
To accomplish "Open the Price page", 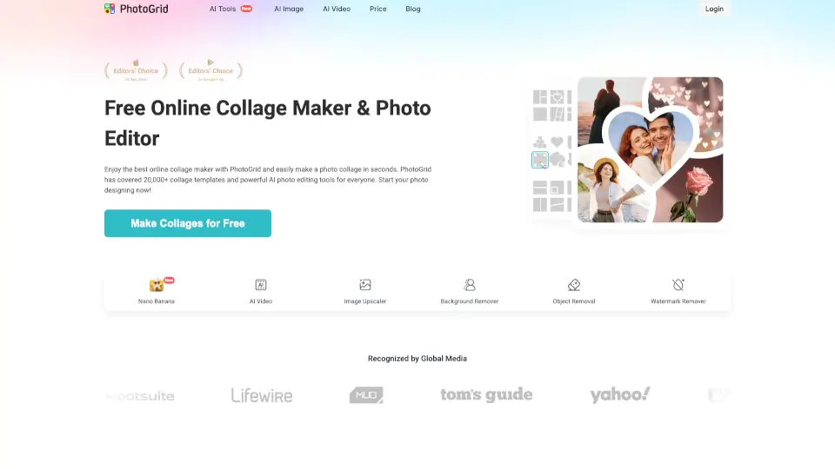I will 378,9.
